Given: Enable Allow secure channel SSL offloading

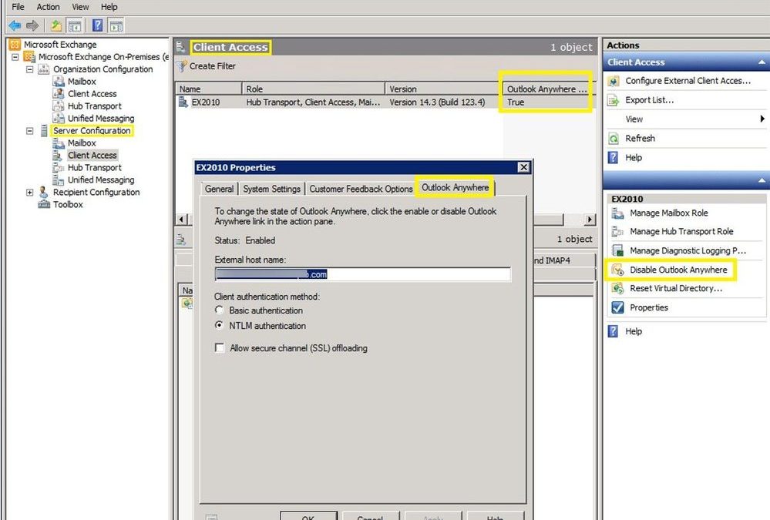Looking at the screenshot, I should [220, 348].
